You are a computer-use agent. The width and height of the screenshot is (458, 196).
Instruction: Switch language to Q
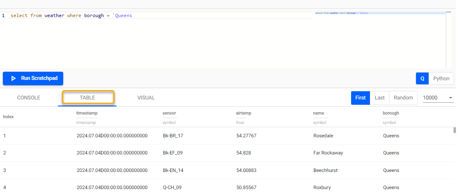click(x=423, y=79)
